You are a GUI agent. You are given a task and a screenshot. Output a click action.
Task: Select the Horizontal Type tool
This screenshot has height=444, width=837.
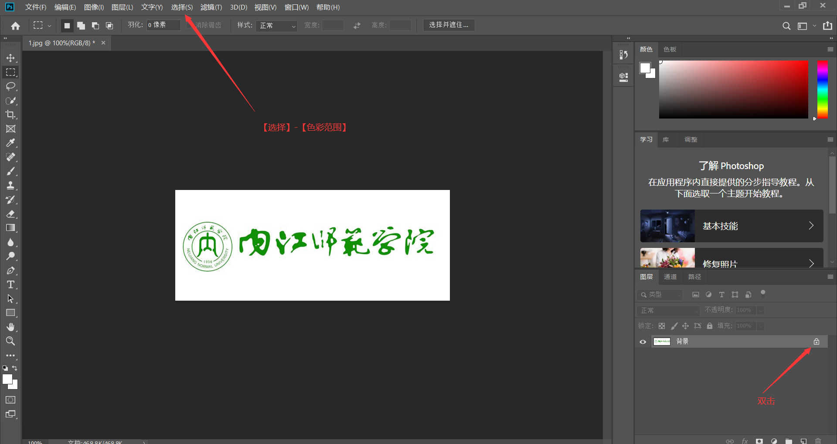click(10, 285)
